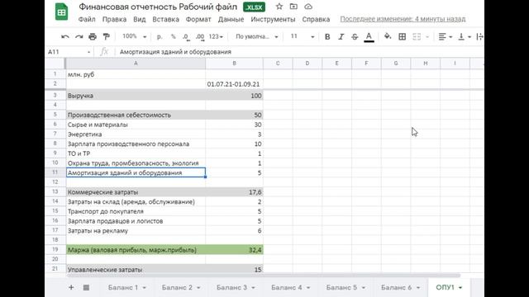Open the cell borders menu
The height and width of the screenshot is (297, 529).
click(403, 36)
